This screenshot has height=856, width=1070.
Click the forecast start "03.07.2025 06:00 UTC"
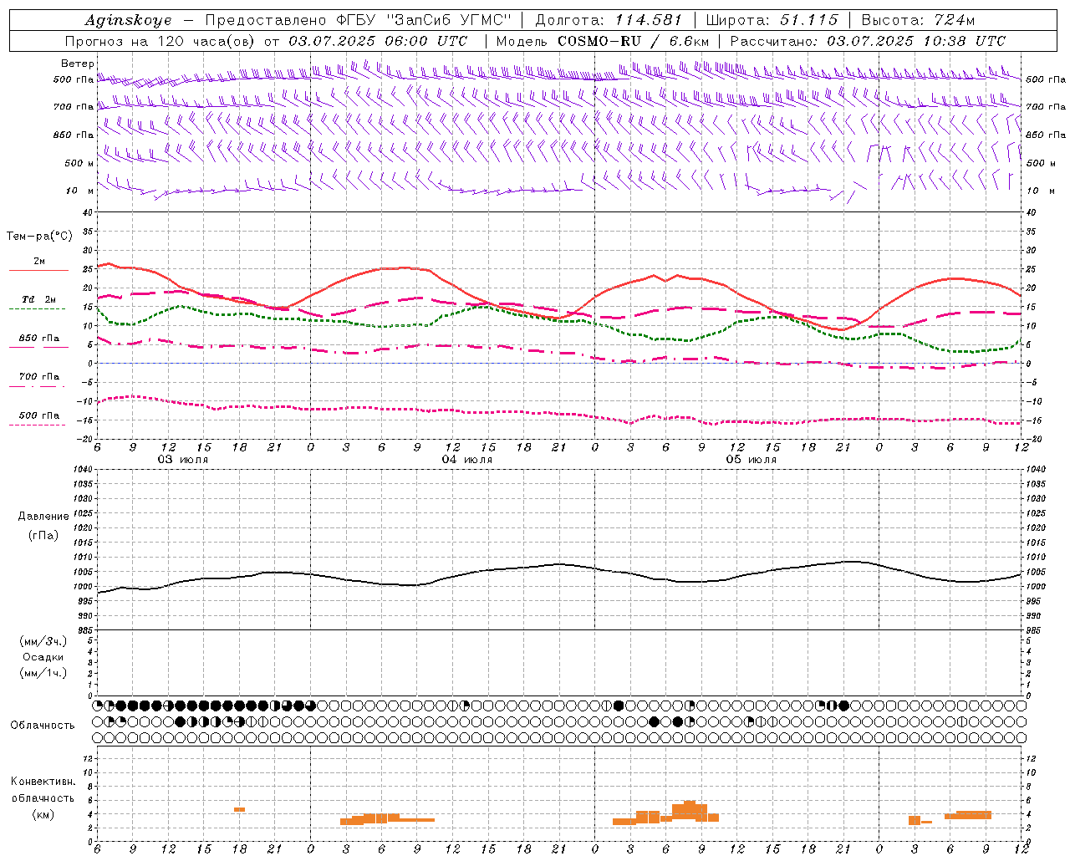[x=378, y=41]
